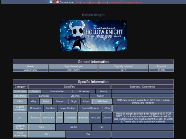Click the 'Metroidvania' genre cell
186x139 pixels.
pyautogui.click(x=30, y=70)
